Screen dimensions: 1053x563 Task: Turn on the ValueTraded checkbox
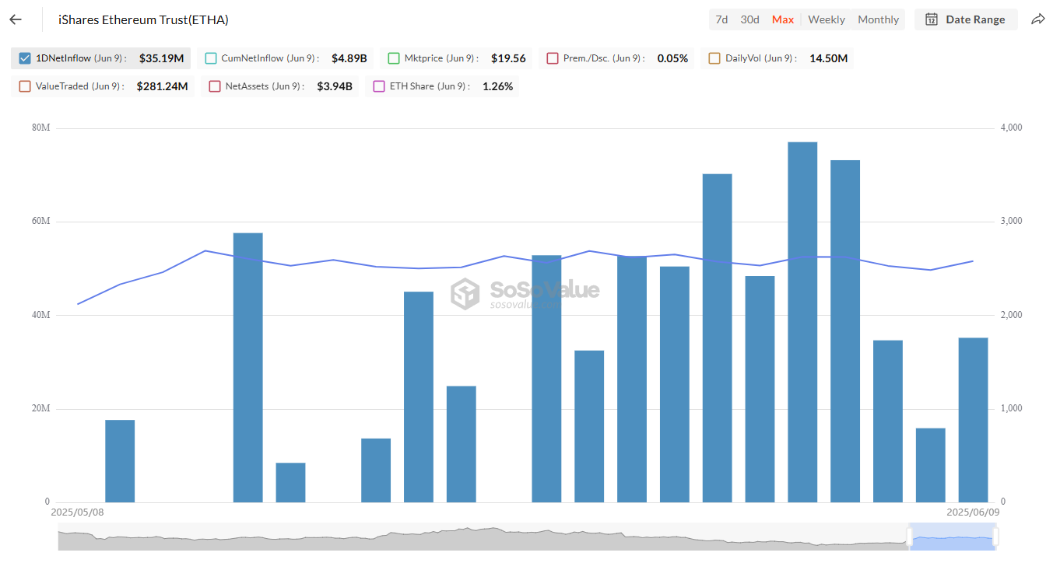(24, 86)
